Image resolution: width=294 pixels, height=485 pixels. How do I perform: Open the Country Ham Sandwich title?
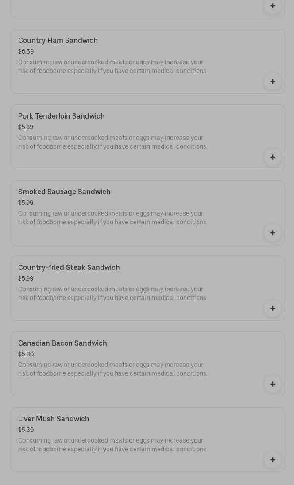tap(58, 41)
